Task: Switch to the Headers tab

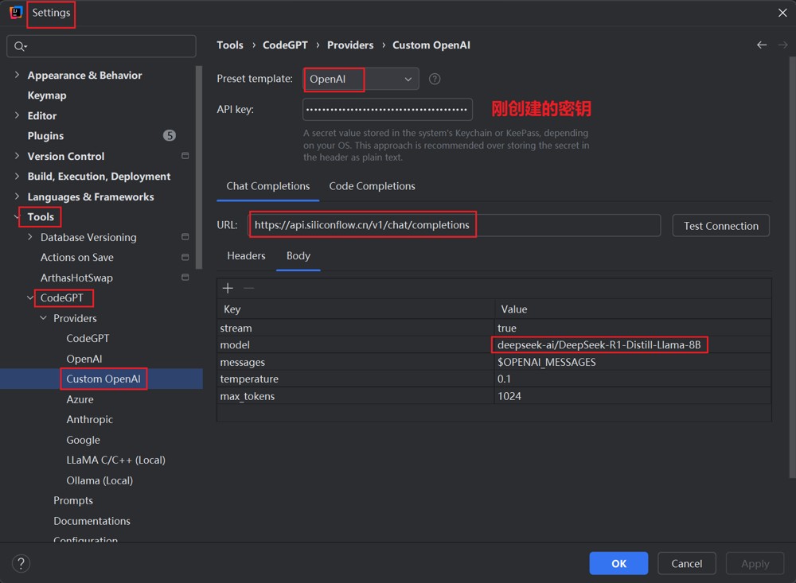Action: [x=246, y=256]
